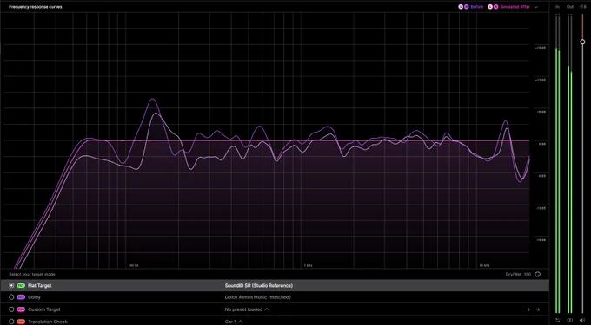Click the green FLT badge icon

click(x=21, y=285)
